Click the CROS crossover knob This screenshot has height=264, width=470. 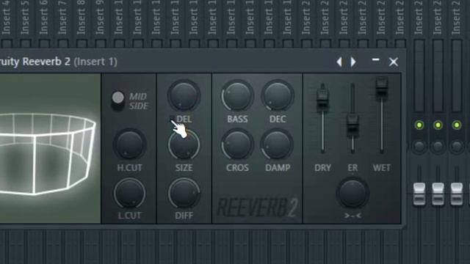point(237,144)
